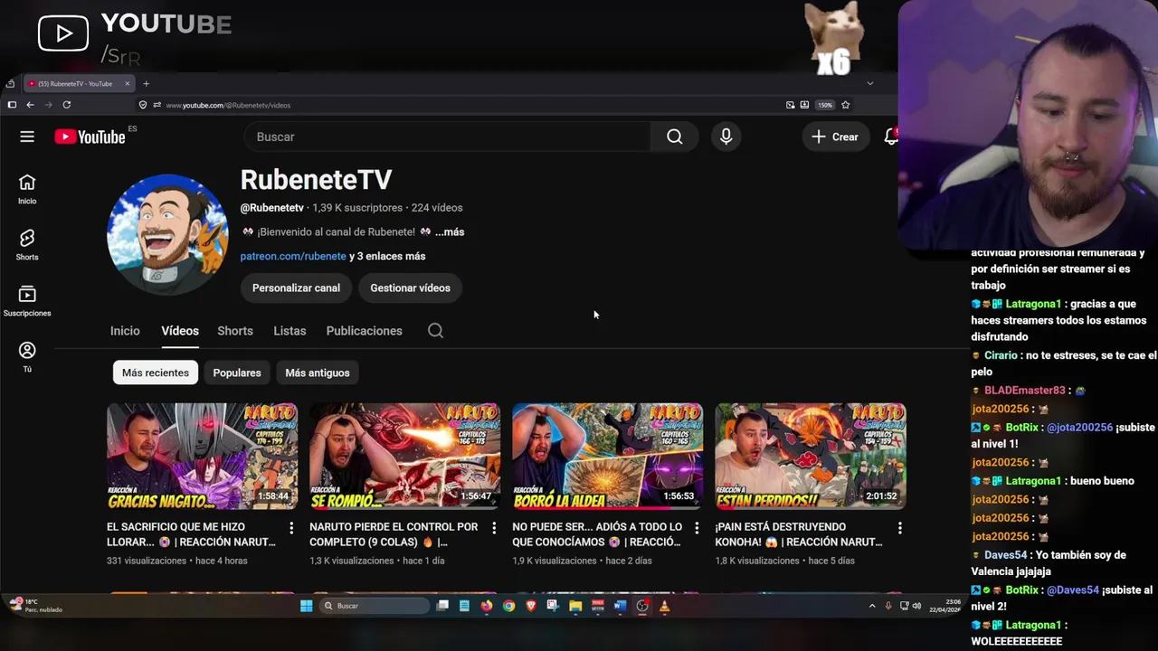Open 'EL SACRIFICIO QUE ME HIZO LLORAR' video title
1158x651 pixels.
tap(191, 534)
